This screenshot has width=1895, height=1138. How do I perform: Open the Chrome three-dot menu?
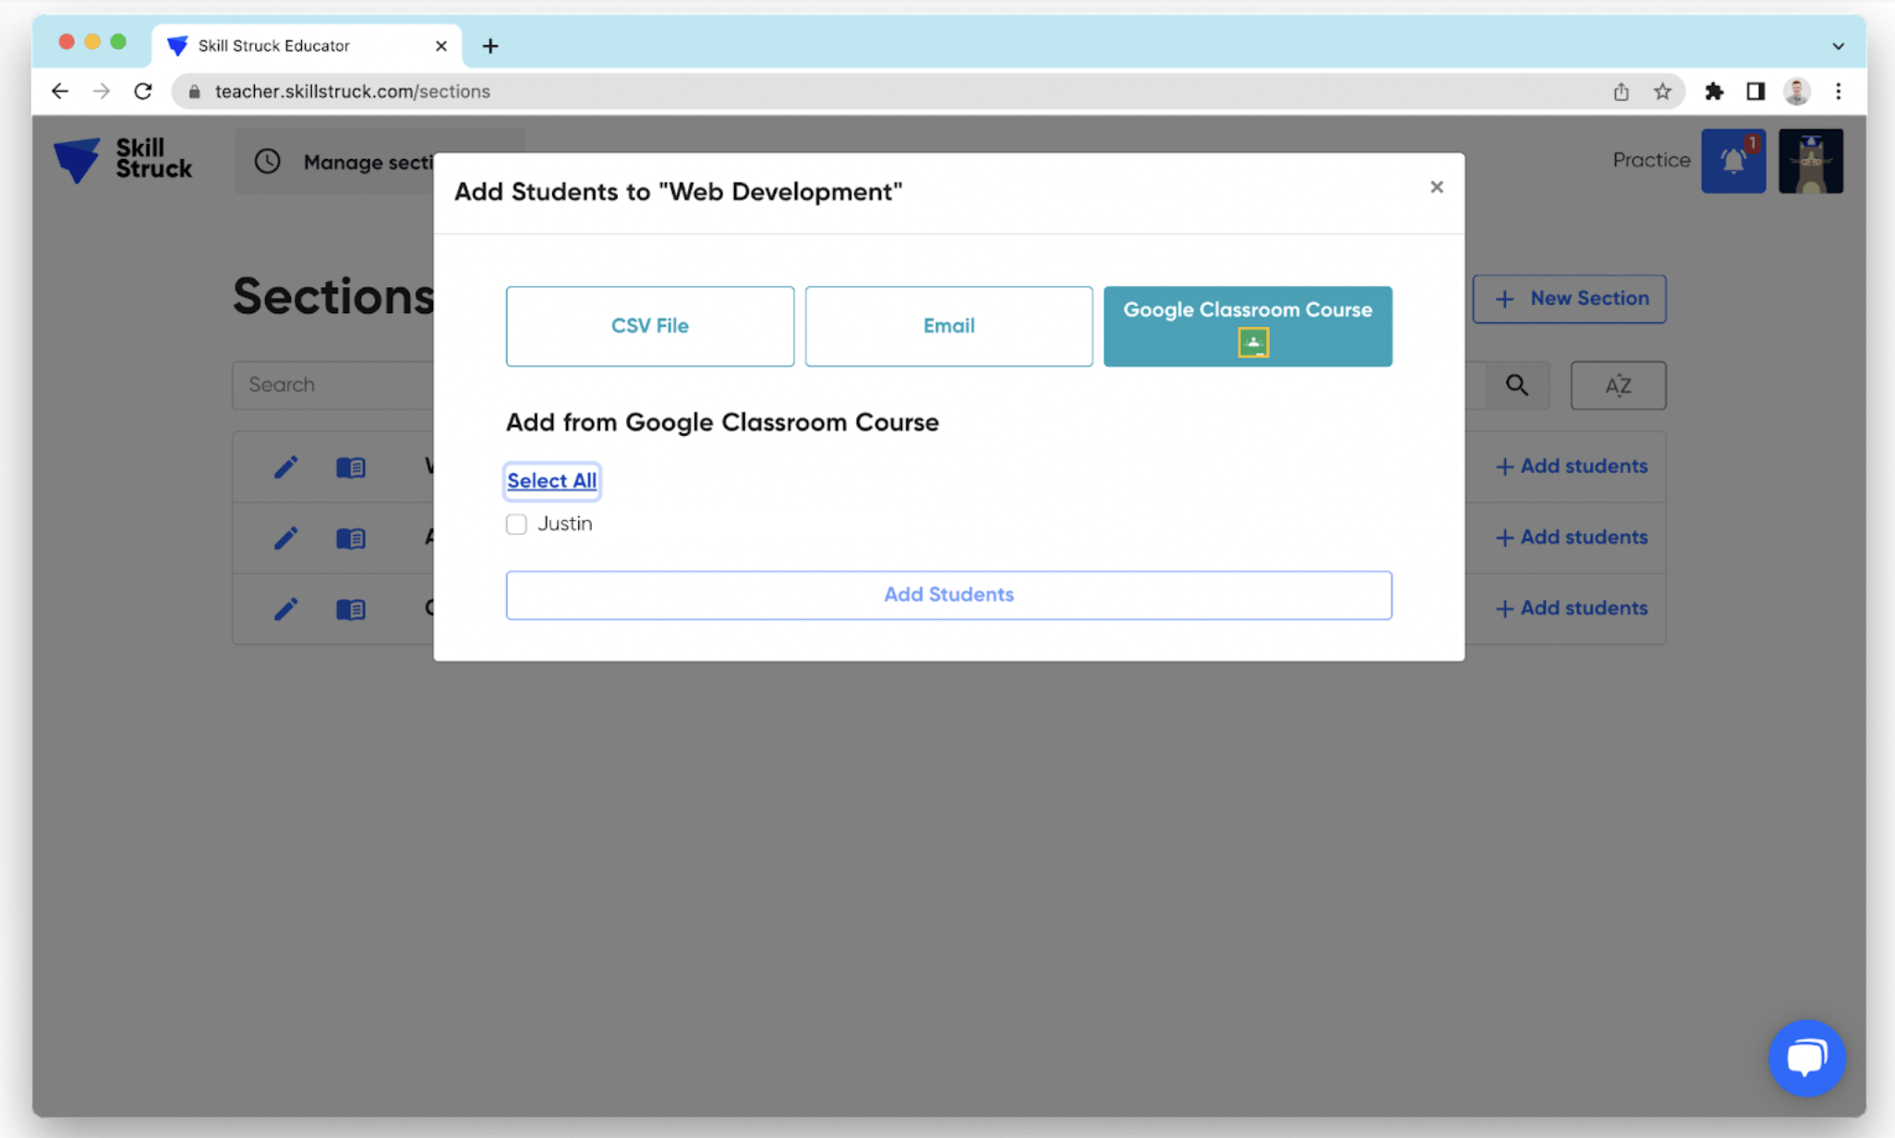click(x=1839, y=91)
